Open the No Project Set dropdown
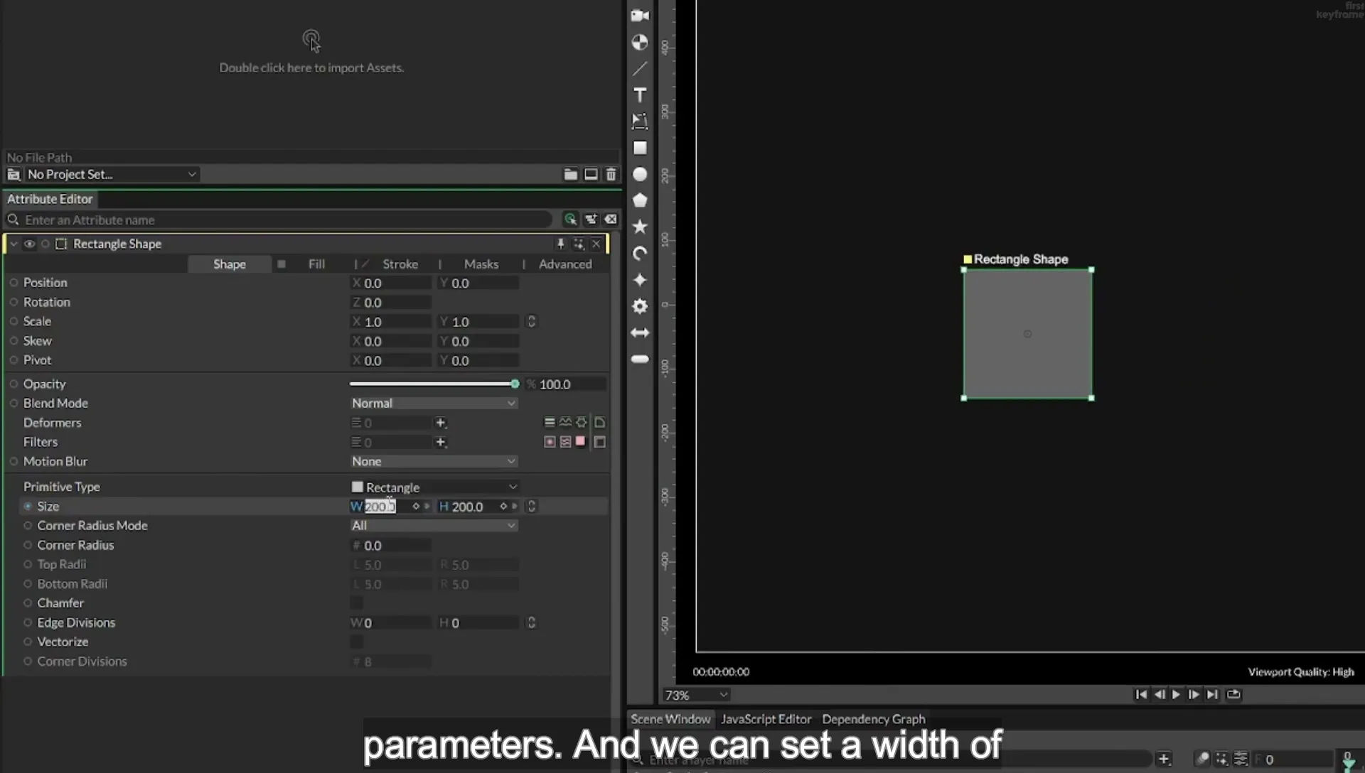The image size is (1365, 773). (112, 175)
